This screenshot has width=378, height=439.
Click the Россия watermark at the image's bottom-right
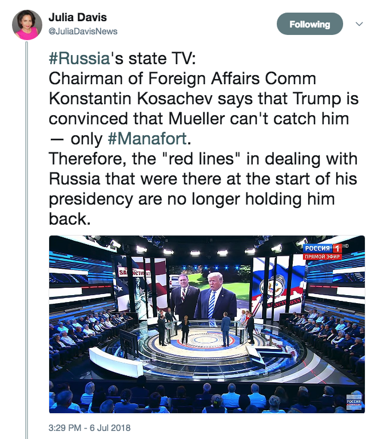click(353, 402)
